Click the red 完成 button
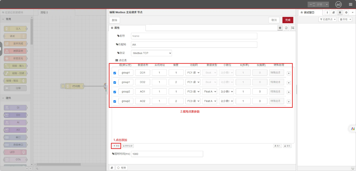This screenshot has width=356, height=171. click(288, 20)
